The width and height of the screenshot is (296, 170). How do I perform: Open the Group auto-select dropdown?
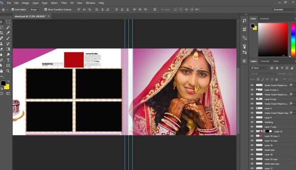[35, 9]
